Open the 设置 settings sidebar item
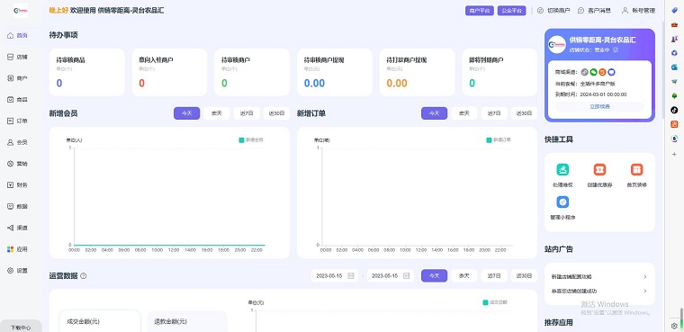Viewport: 684px width, 332px height. point(17,271)
